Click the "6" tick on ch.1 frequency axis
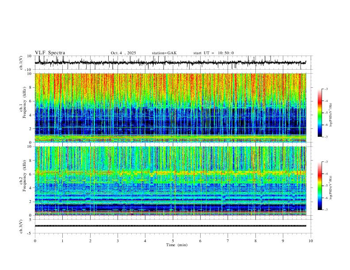This screenshot has height=270, width=350. 31,101
